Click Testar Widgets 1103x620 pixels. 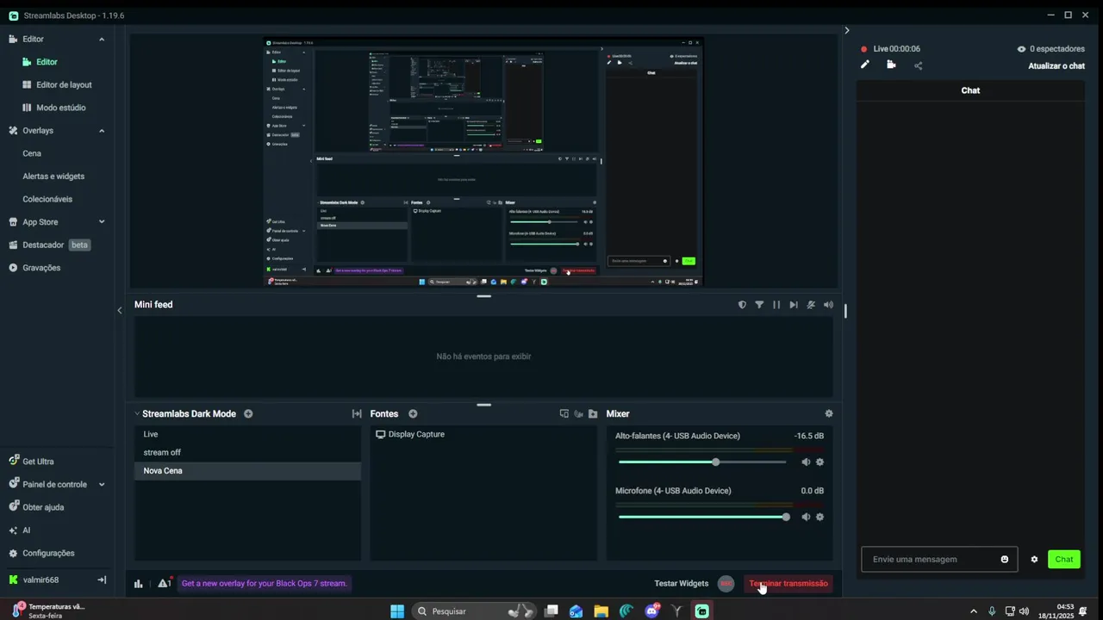pos(681,583)
